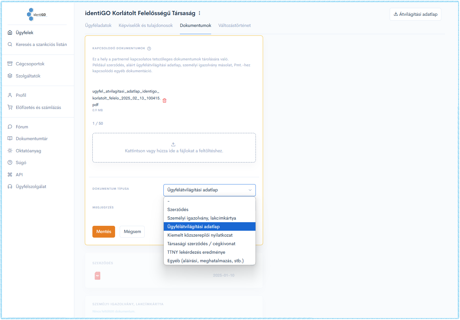Screen dimensions: 460x320
Task: Open the Változástörténet tab
Action: (234, 25)
